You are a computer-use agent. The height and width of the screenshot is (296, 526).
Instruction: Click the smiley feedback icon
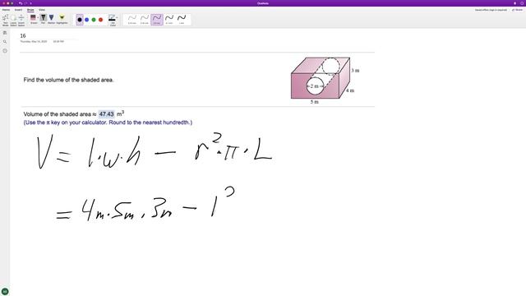pos(522,3)
